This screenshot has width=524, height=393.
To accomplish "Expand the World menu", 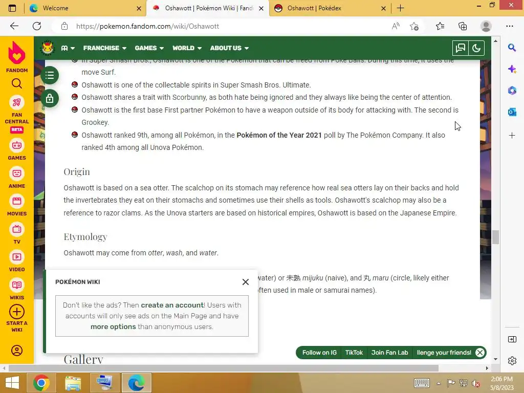I will (x=187, y=48).
